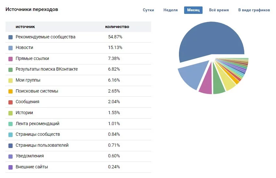
Task: Click the purple swatch for Внешние сайты
Action: (11, 167)
